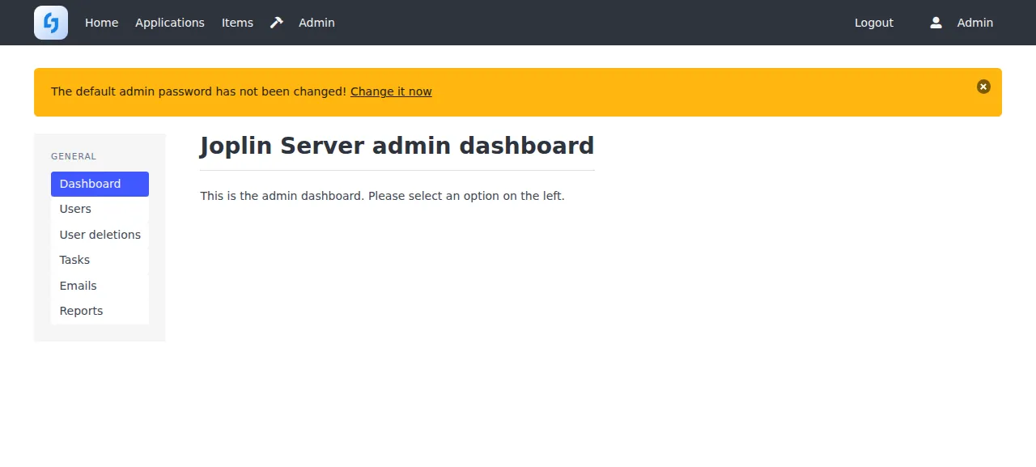Select Dashboard in the sidebar
This screenshot has width=1036, height=467.
pyautogui.click(x=100, y=184)
